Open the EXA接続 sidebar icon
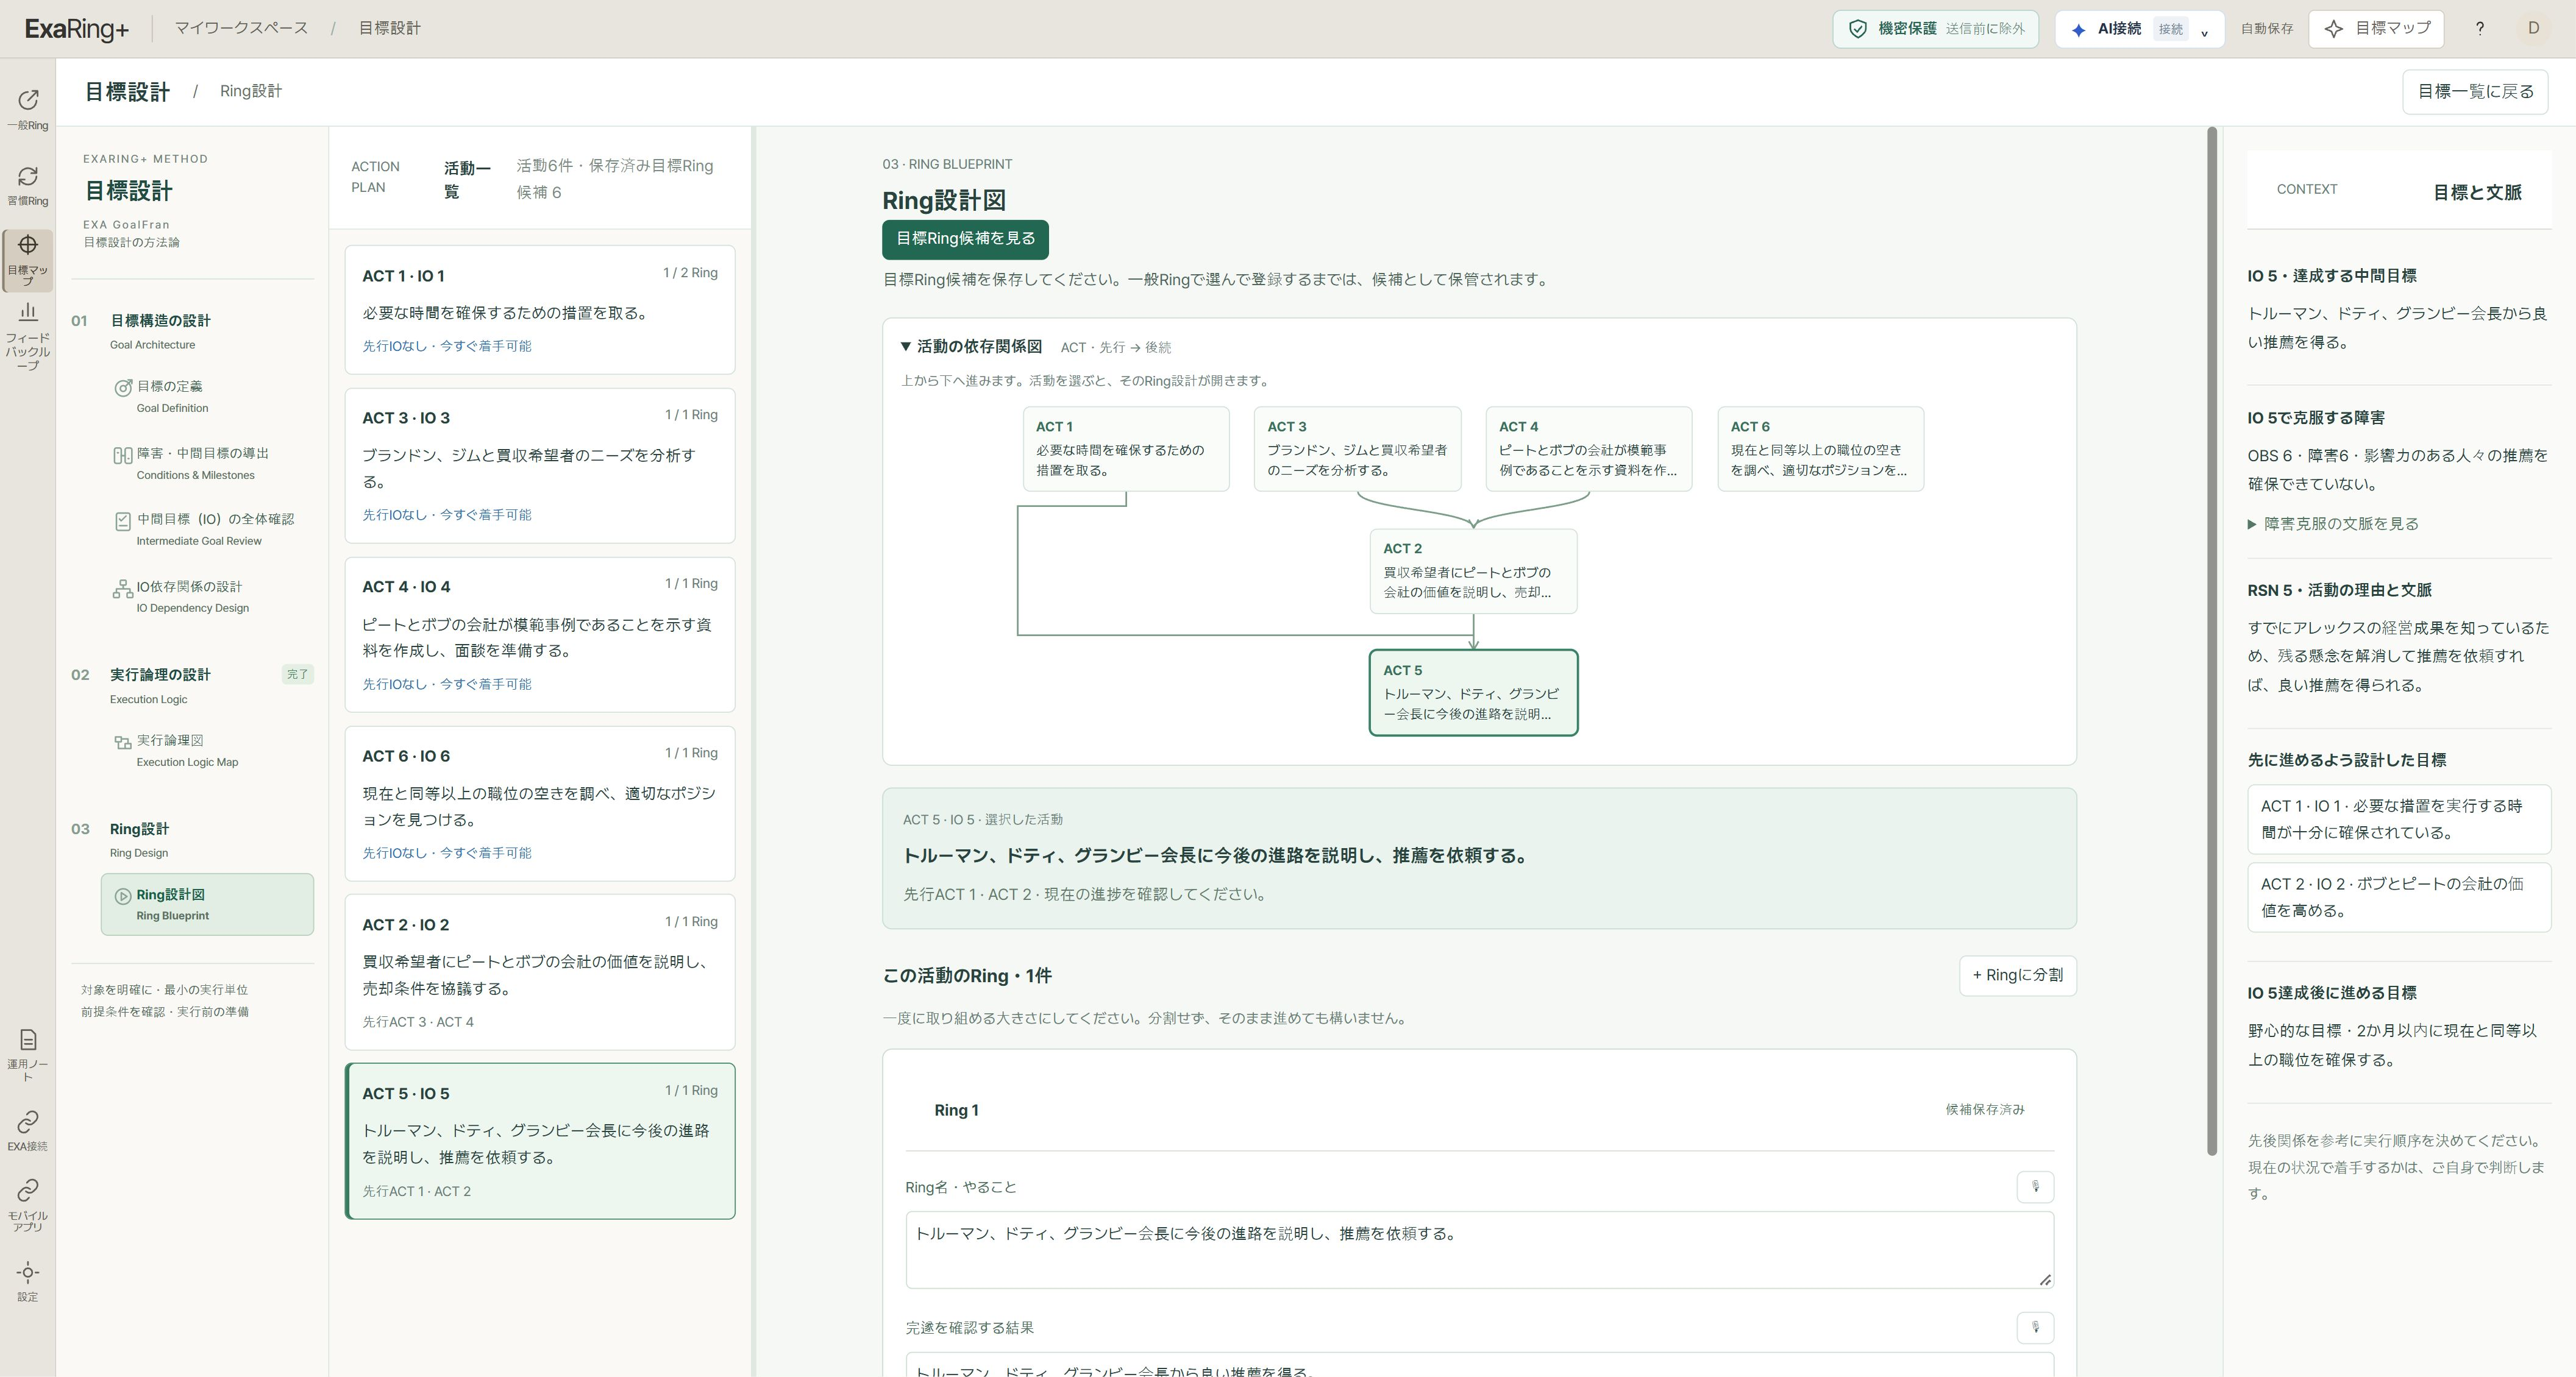This screenshot has width=2576, height=1377. point(28,1130)
